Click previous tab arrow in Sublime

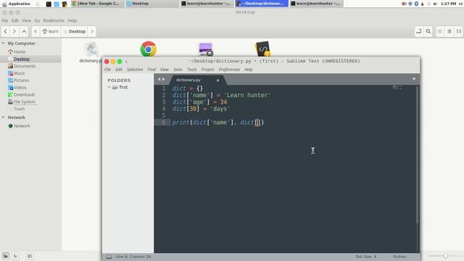(x=159, y=79)
